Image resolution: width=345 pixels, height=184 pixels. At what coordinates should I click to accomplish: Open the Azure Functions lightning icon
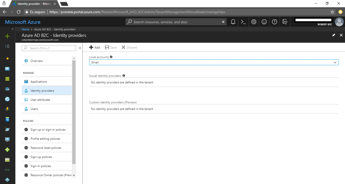(7, 109)
